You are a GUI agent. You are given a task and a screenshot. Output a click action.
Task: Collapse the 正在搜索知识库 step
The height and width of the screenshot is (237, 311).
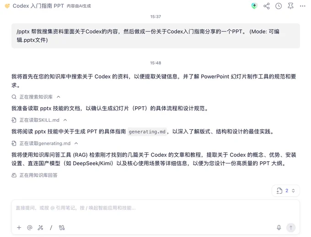(59, 97)
